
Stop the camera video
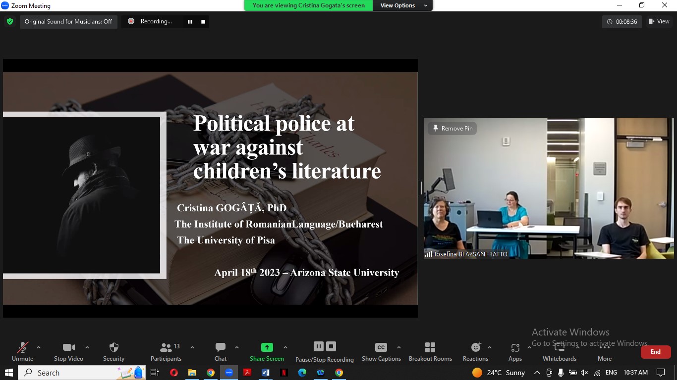click(68, 352)
